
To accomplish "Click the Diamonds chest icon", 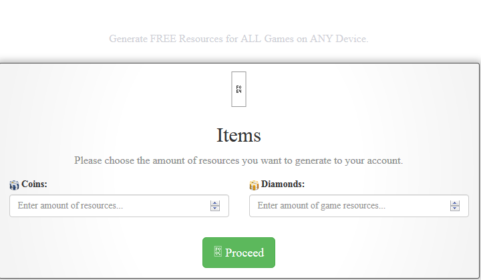I will click(x=254, y=185).
